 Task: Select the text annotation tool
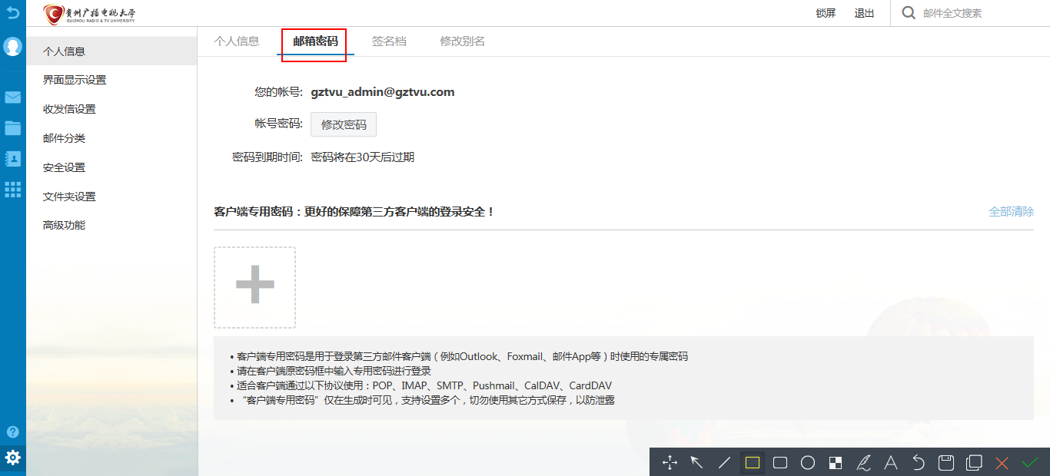pyautogui.click(x=891, y=462)
